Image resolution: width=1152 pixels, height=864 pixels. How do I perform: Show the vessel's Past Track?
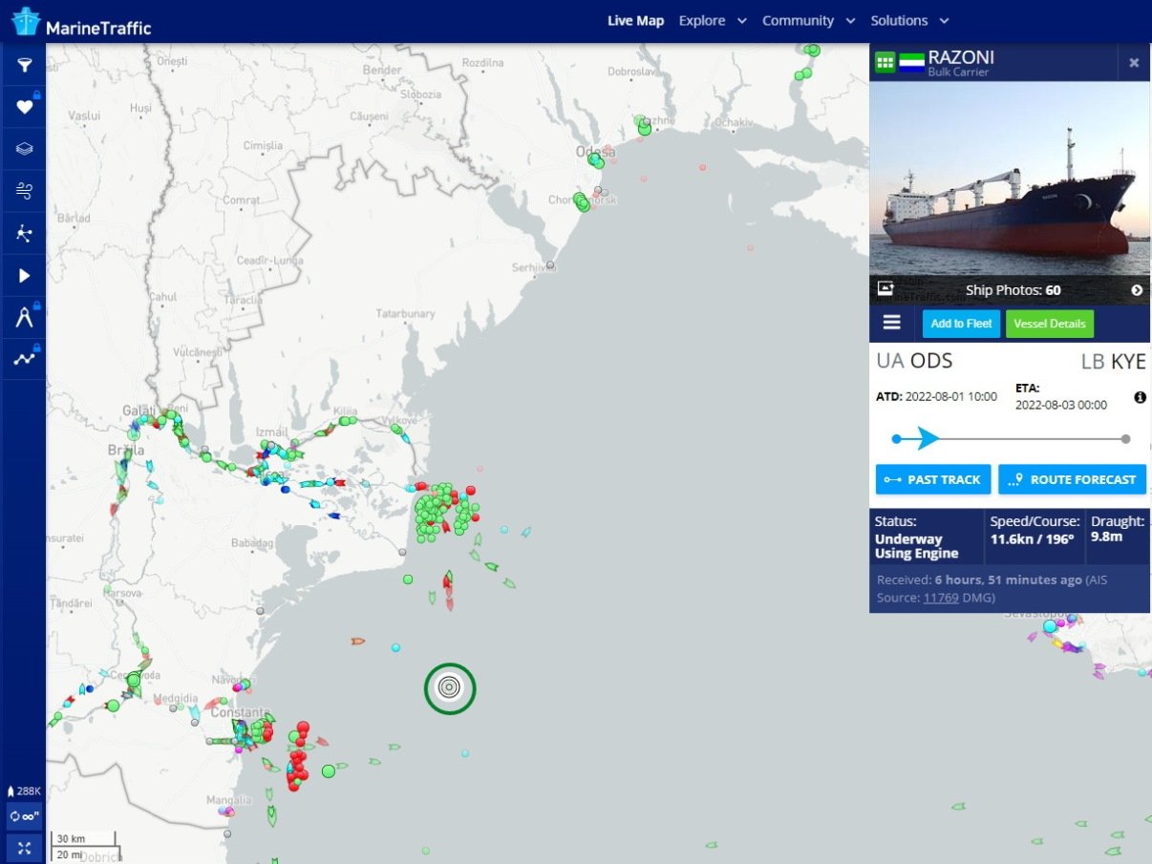pos(933,479)
